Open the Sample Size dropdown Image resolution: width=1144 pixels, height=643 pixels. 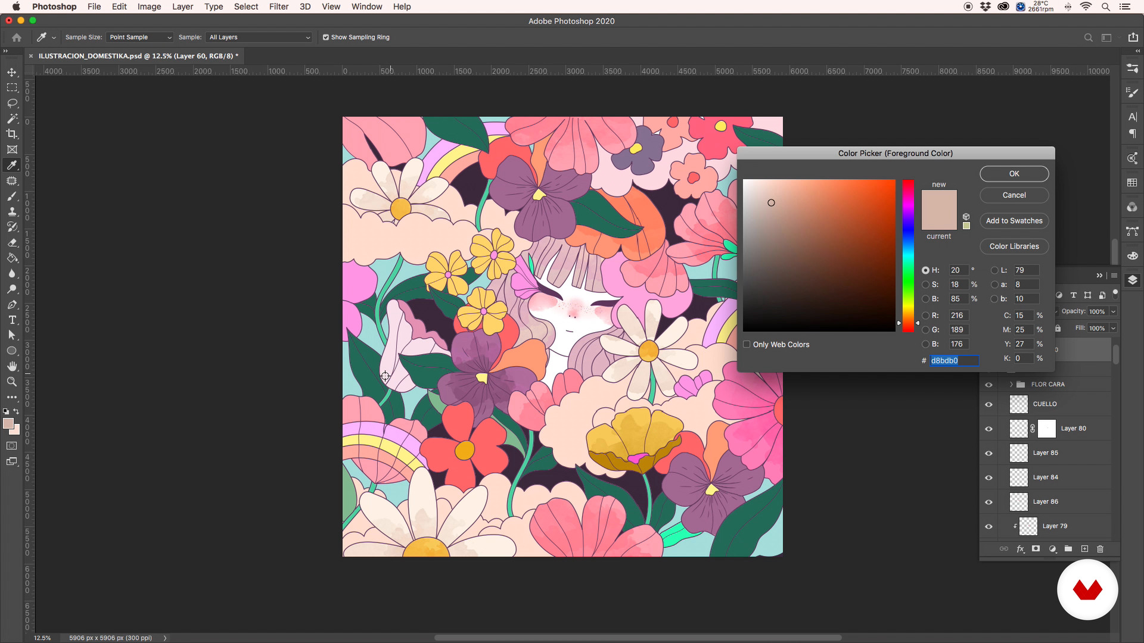[x=140, y=37]
